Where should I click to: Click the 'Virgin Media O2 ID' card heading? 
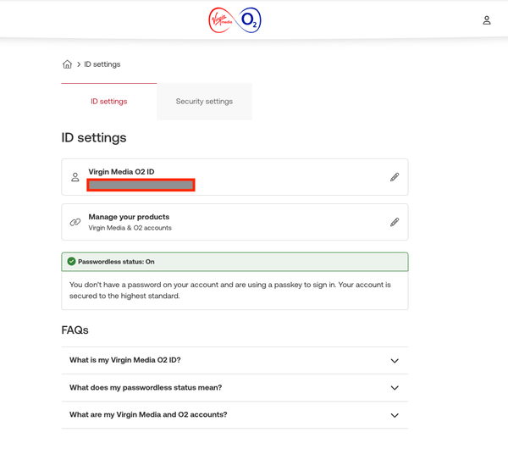pyautogui.click(x=121, y=172)
